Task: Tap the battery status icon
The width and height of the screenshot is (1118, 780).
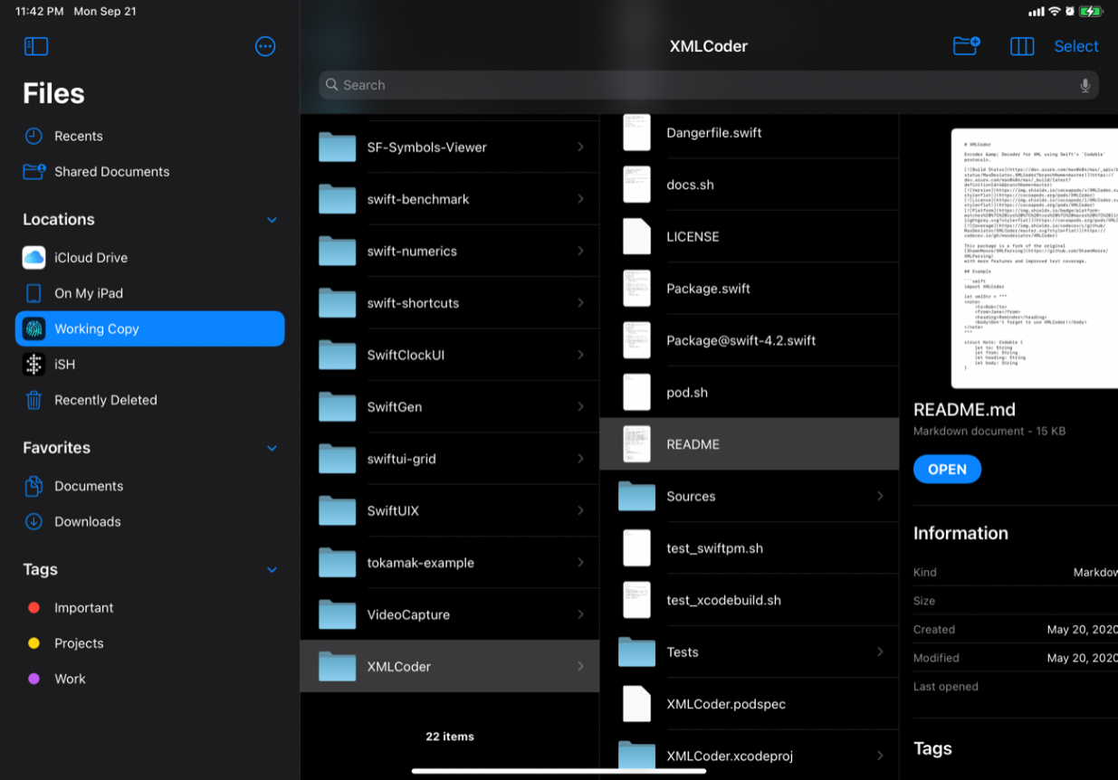Action: coord(1091,12)
